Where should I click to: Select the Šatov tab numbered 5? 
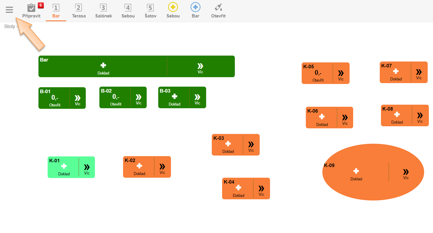[x=151, y=11]
